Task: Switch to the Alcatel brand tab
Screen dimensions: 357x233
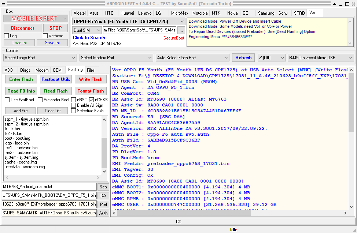Action: (x=80, y=13)
